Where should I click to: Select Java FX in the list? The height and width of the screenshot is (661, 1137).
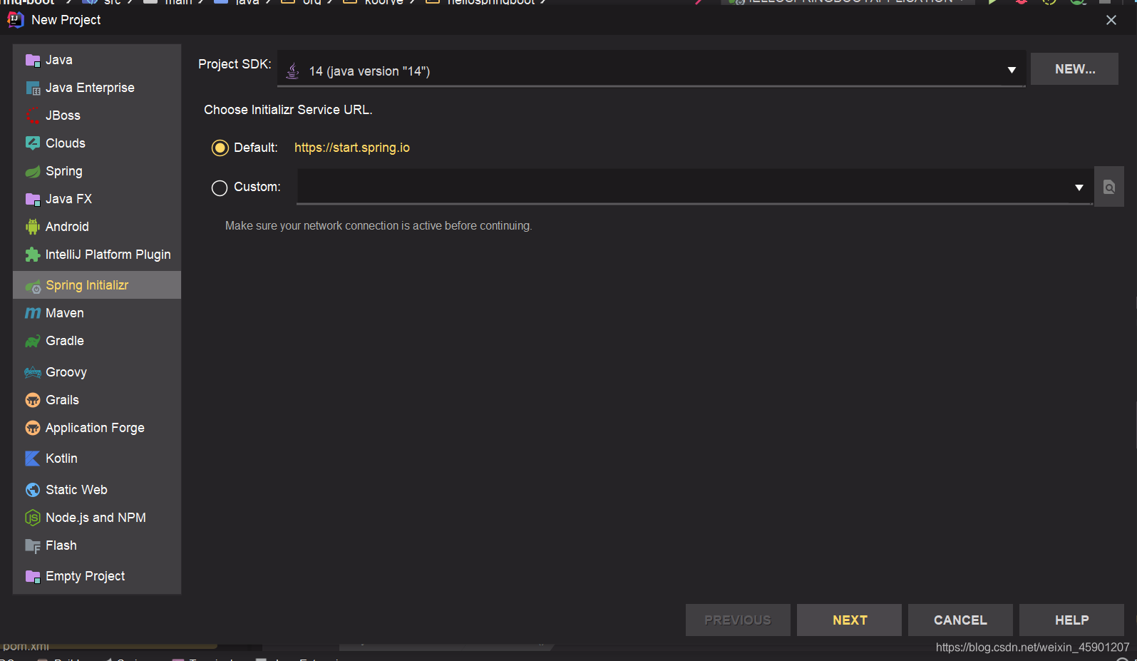click(97, 199)
